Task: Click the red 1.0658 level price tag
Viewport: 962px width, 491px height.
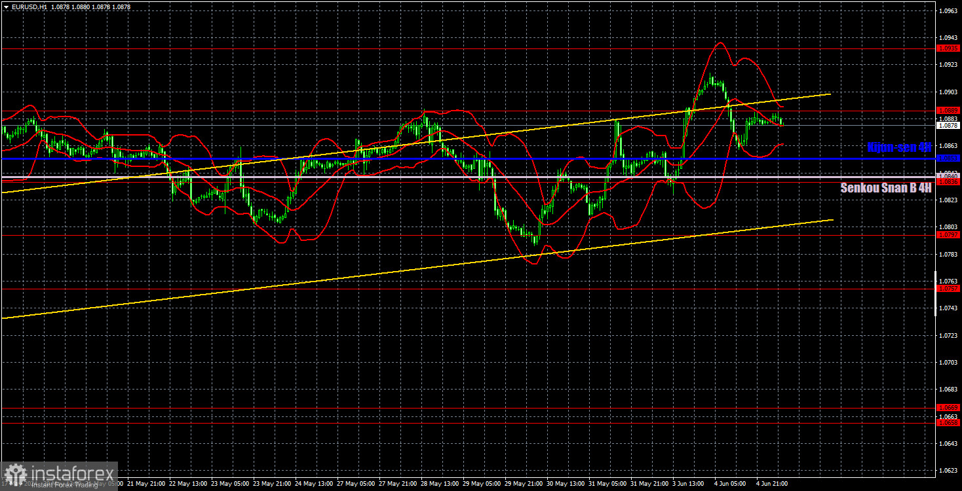Action: click(x=948, y=423)
